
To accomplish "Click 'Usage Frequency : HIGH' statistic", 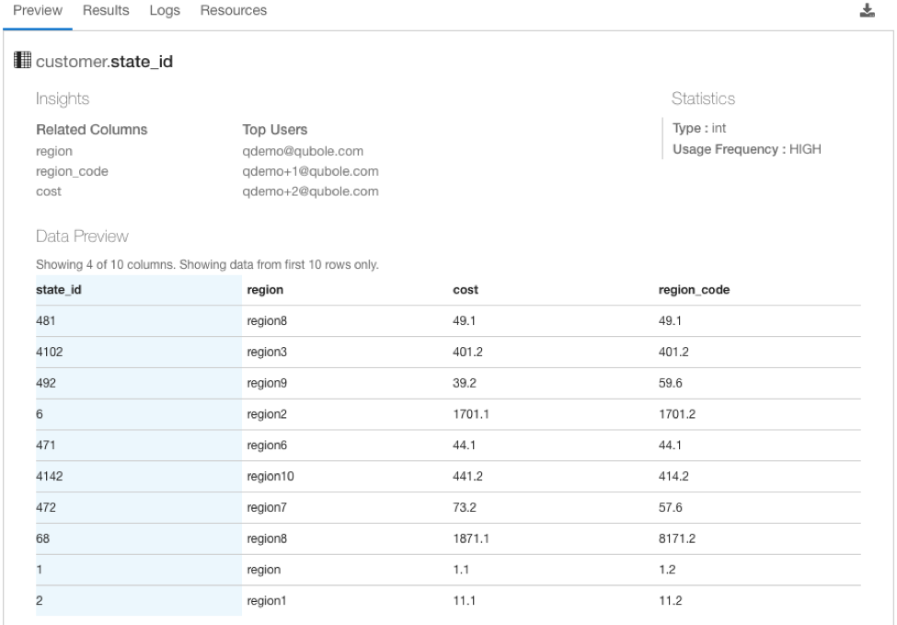I will click(x=746, y=149).
